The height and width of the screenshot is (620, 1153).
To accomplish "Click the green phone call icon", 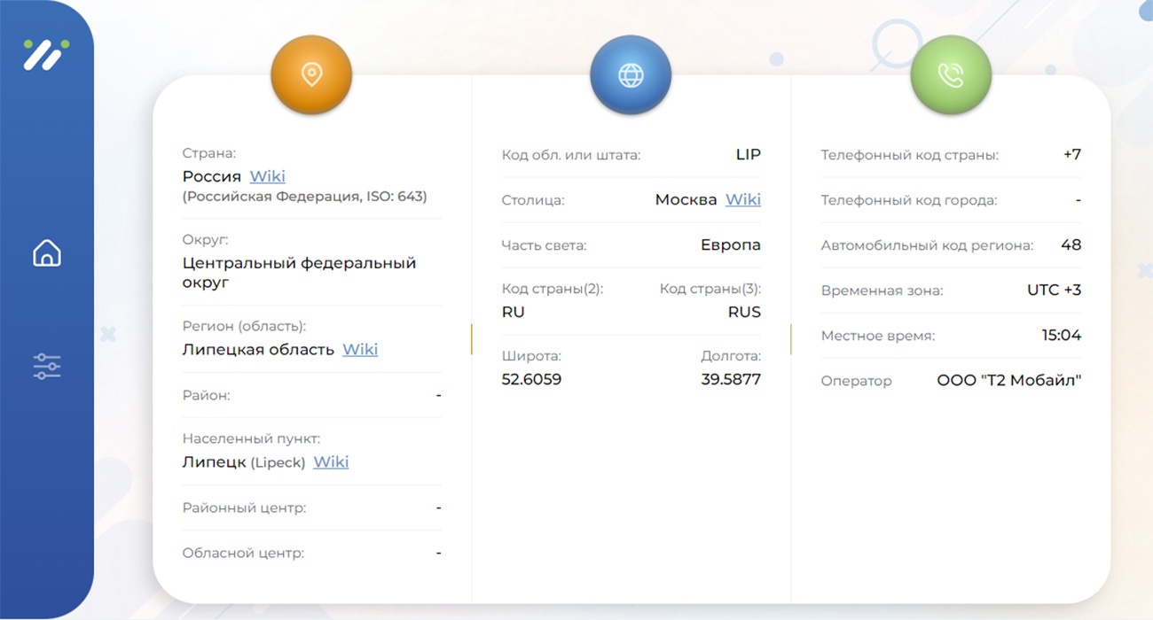I will 950,75.
